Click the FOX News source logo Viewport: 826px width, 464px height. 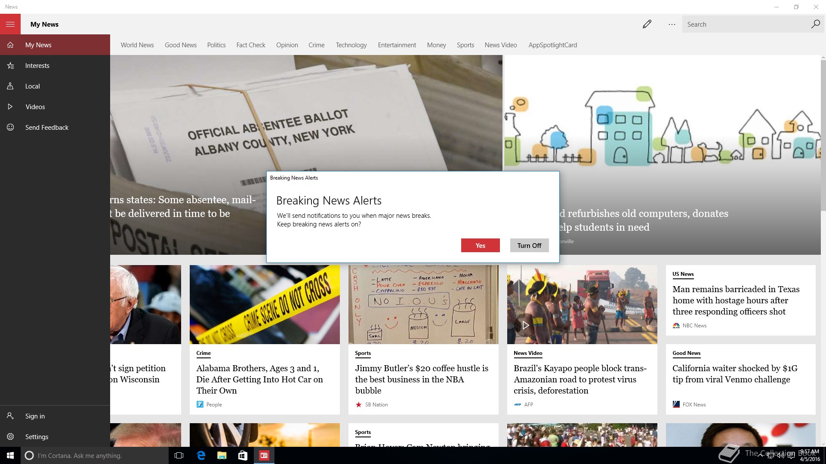click(676, 404)
